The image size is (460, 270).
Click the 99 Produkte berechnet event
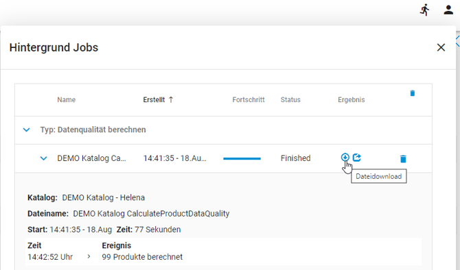pos(142,257)
